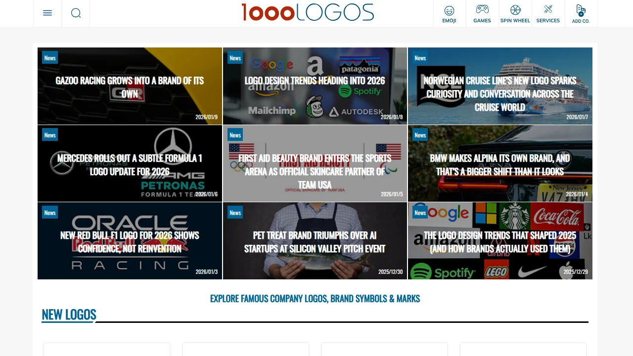View the Pet Treat pitch event story

pos(315,242)
